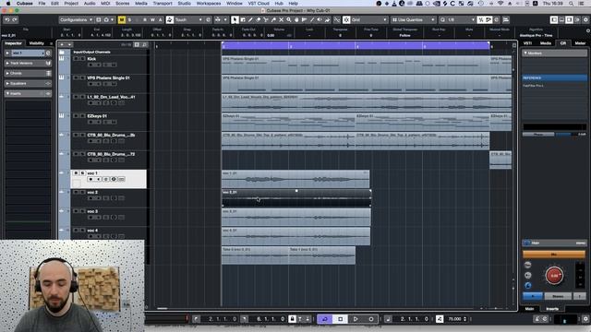Click the orange Mix button

tap(554, 255)
